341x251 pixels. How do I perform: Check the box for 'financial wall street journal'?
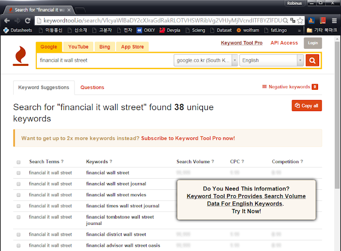pos(19,184)
